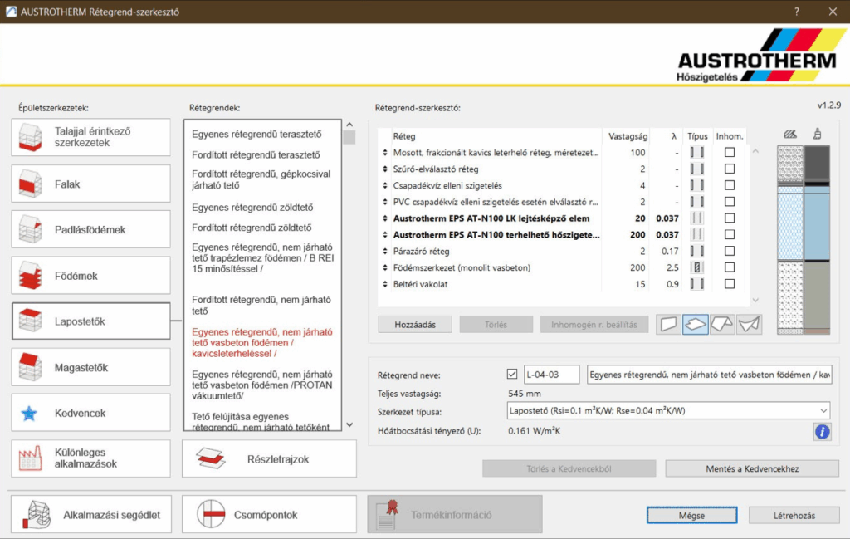Tick Inhom. checkbox for Födémszerkezet row
The width and height of the screenshot is (850, 539).
pos(730,267)
